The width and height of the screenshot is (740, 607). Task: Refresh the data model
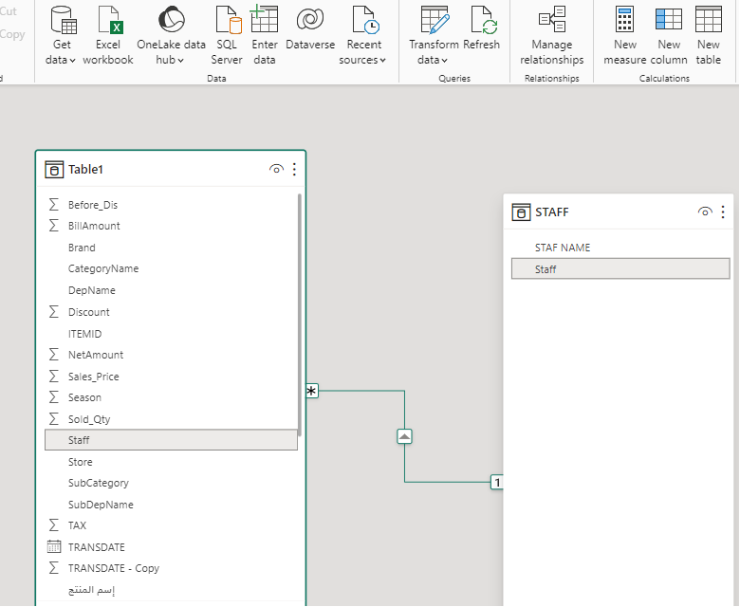pyautogui.click(x=481, y=28)
